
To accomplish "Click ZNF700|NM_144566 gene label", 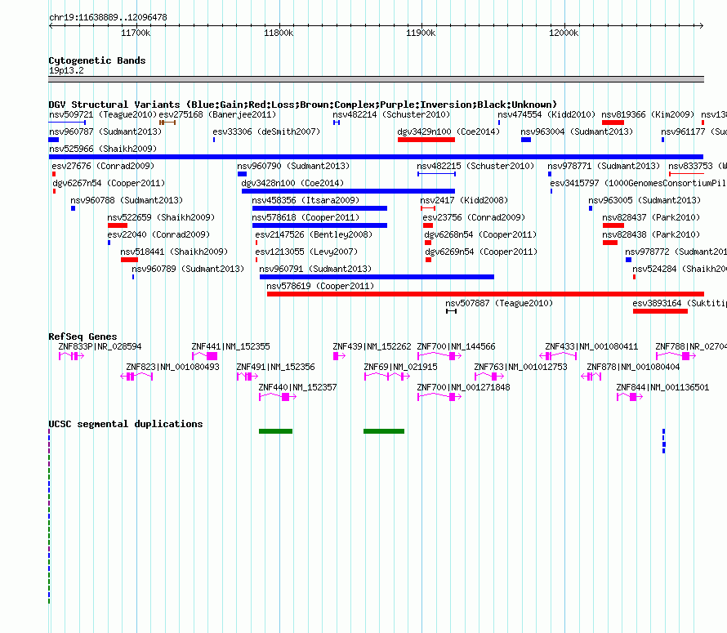I will coord(457,346).
